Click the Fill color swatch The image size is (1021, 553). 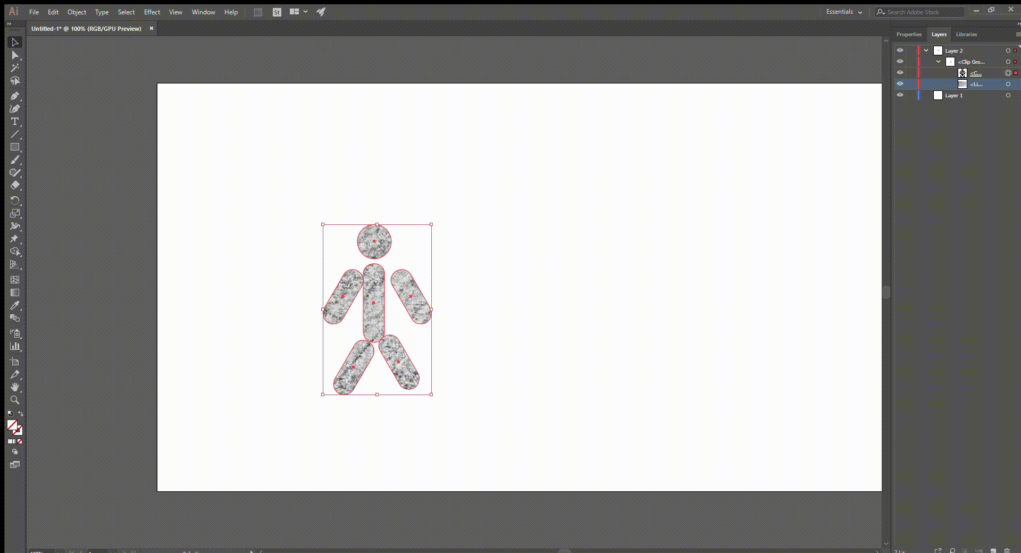12,424
